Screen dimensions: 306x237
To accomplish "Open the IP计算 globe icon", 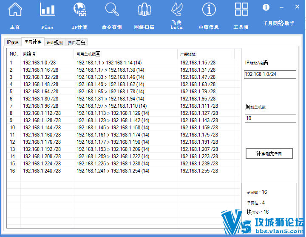I will pos(80,9).
